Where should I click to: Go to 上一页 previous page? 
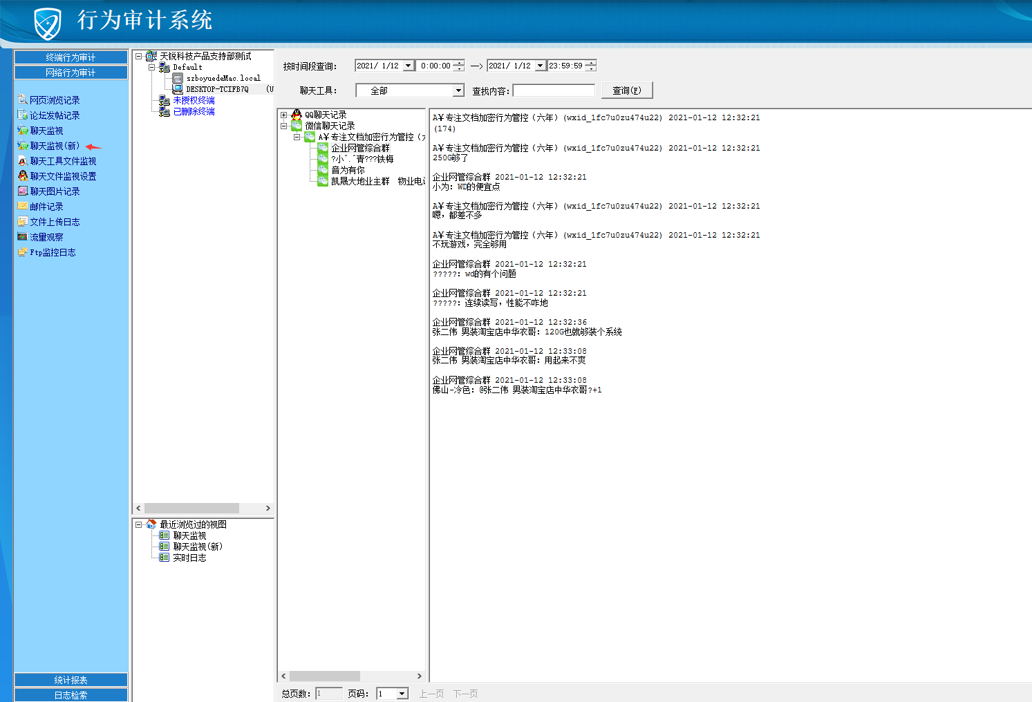click(x=431, y=694)
